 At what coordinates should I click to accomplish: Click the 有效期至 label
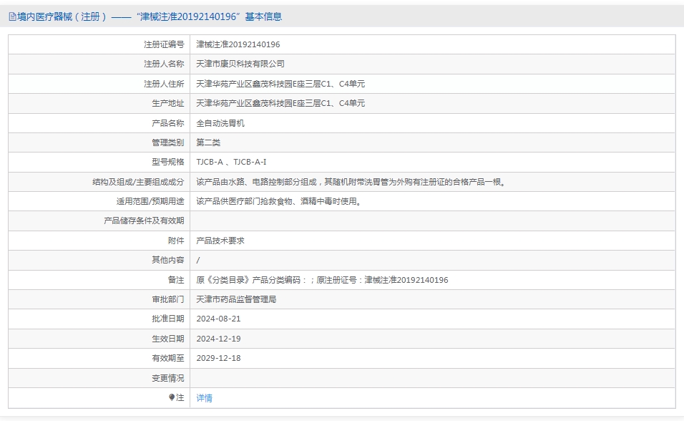coord(168,358)
